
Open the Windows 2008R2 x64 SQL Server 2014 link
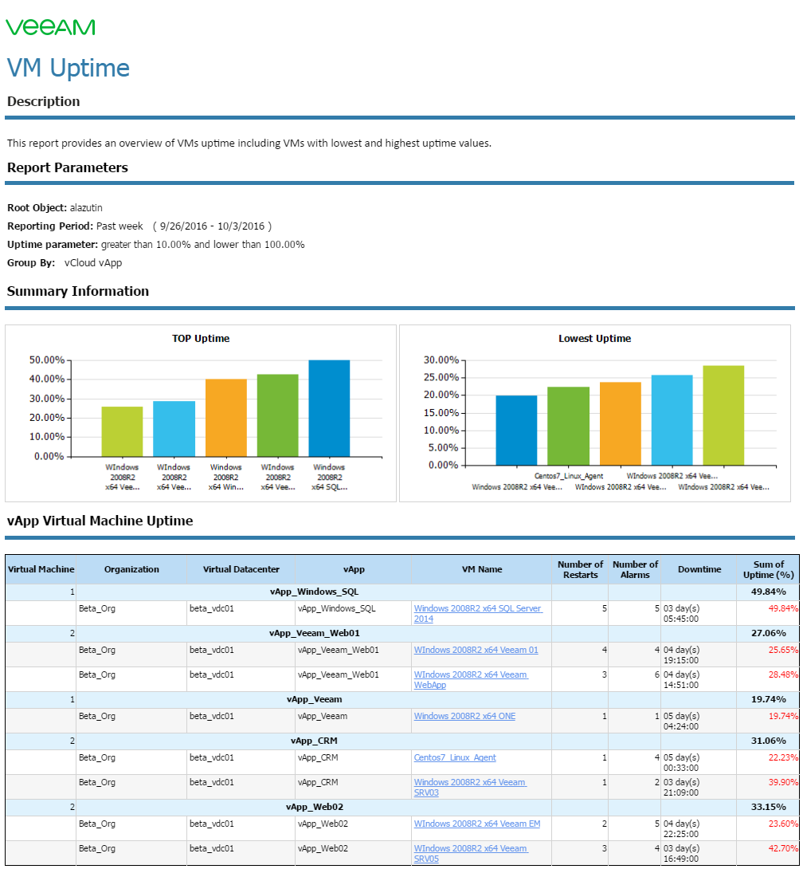[x=478, y=613]
